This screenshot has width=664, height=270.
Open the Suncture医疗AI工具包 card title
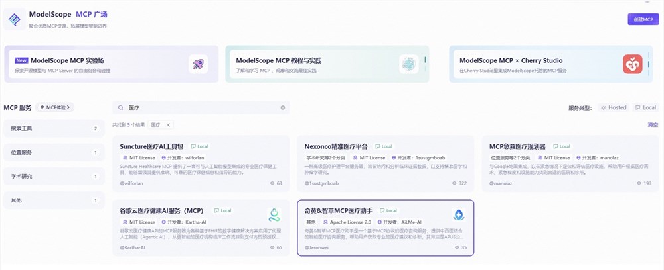coord(151,146)
